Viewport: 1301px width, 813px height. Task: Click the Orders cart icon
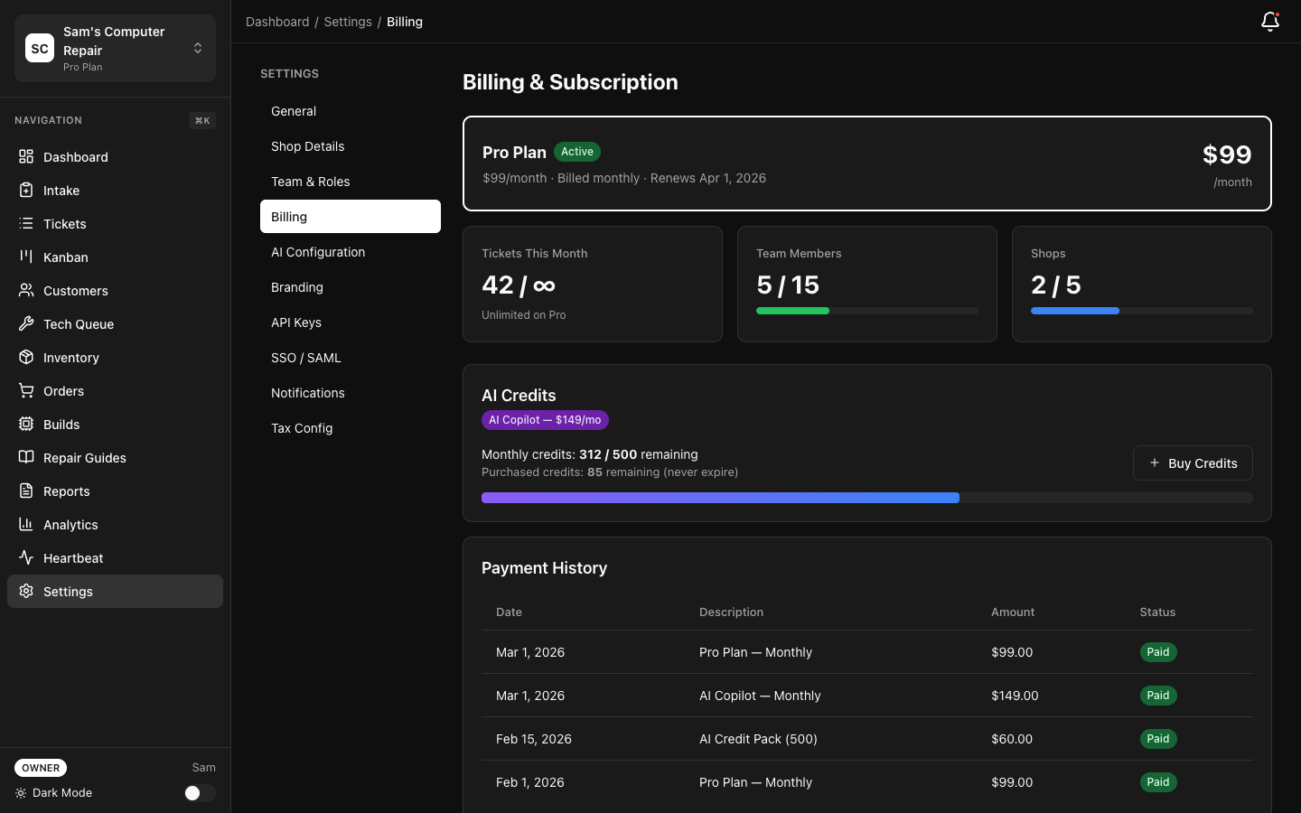(26, 391)
